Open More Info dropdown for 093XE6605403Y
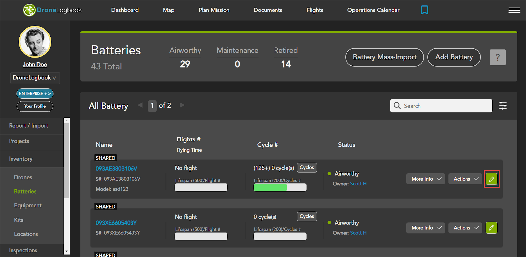 tap(426, 228)
